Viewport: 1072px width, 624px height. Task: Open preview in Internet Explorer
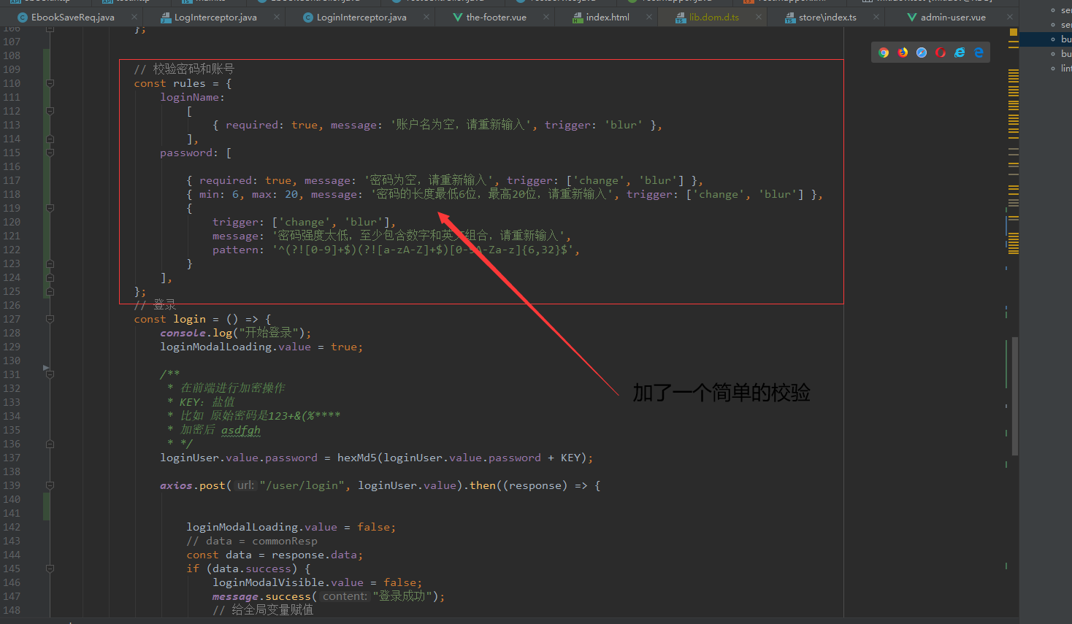(960, 53)
